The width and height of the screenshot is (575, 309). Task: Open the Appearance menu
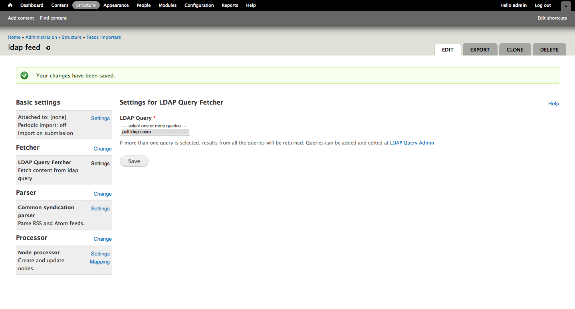tap(116, 5)
